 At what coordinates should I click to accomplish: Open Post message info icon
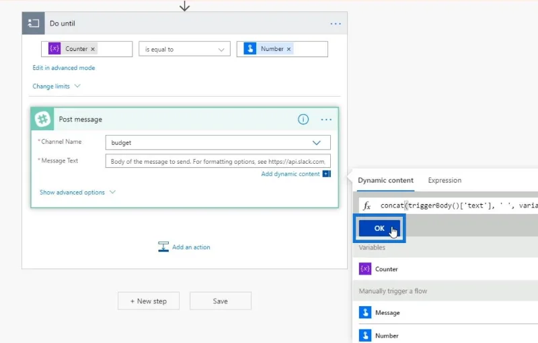(303, 119)
